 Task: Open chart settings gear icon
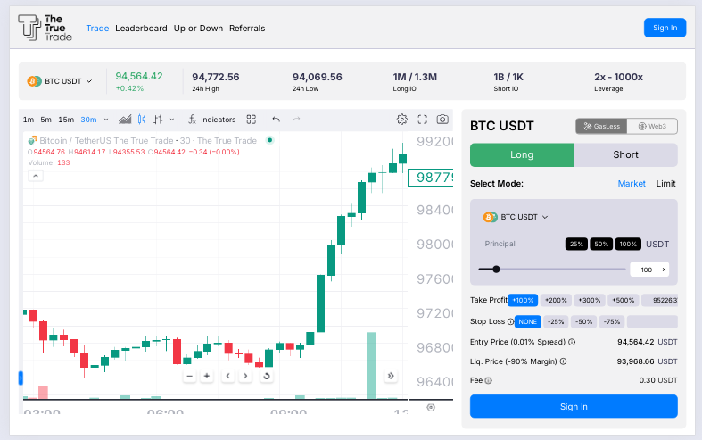click(402, 120)
